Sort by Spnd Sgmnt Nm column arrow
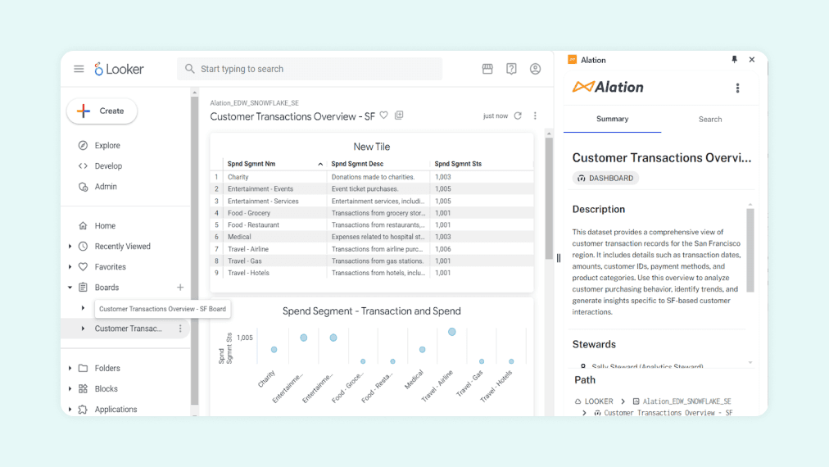Image resolution: width=829 pixels, height=467 pixels. coord(320,165)
